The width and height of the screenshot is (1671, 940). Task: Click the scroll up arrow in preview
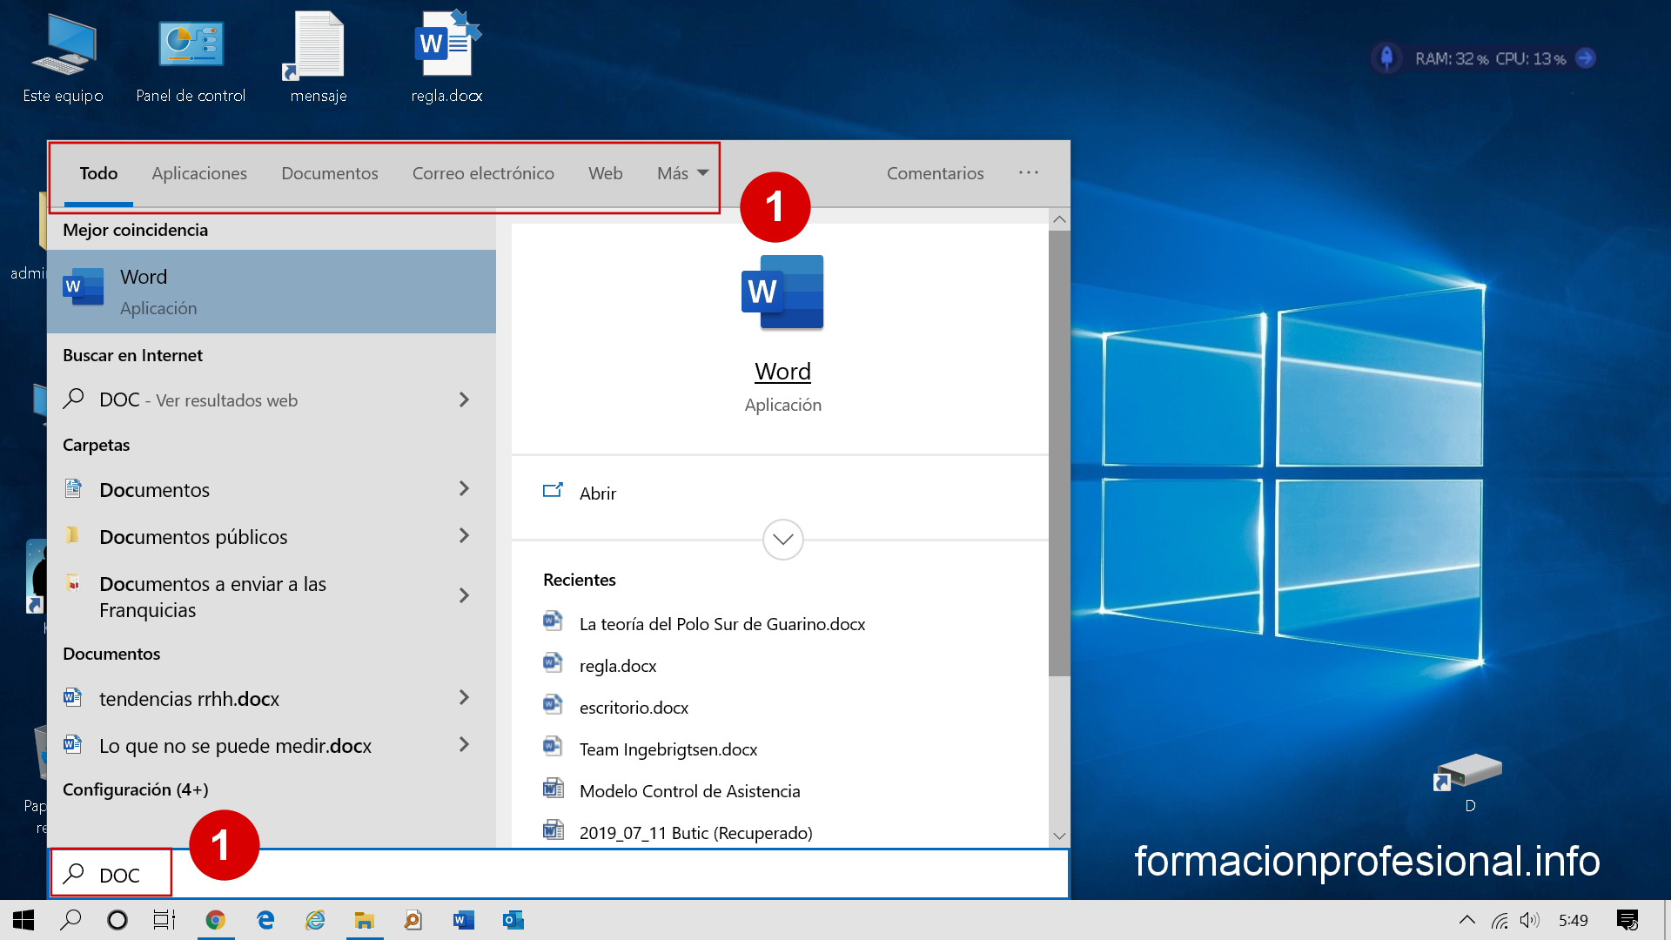coord(1059,219)
